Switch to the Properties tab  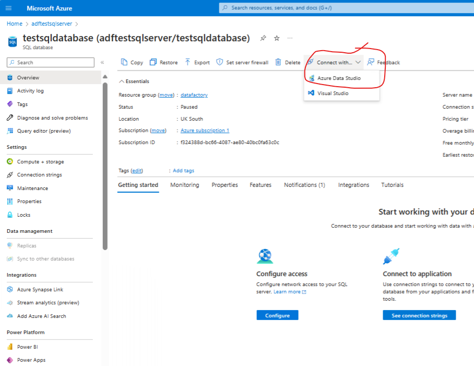coord(224,185)
